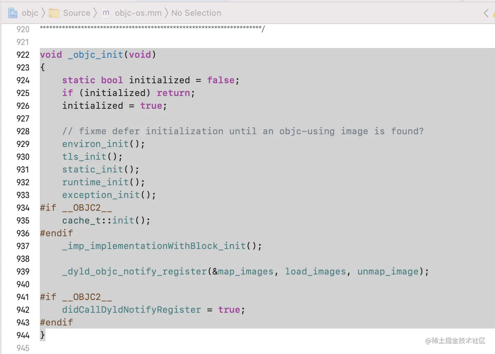Click the _imp_implementationWithBlock_init call
The image size is (495, 354).
[x=162, y=246]
